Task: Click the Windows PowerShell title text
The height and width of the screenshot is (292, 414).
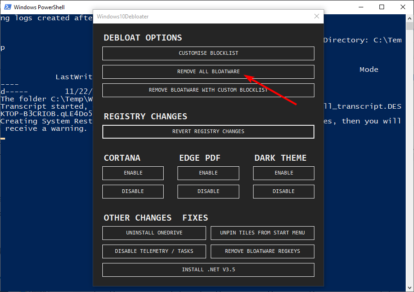Action: pyautogui.click(x=39, y=7)
